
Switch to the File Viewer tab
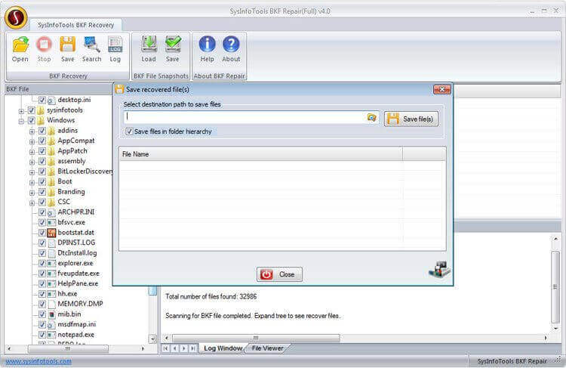[267, 348]
